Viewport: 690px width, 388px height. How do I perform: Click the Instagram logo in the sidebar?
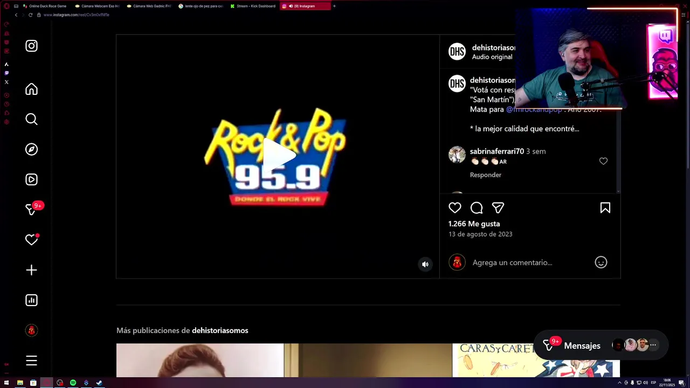tap(31, 46)
